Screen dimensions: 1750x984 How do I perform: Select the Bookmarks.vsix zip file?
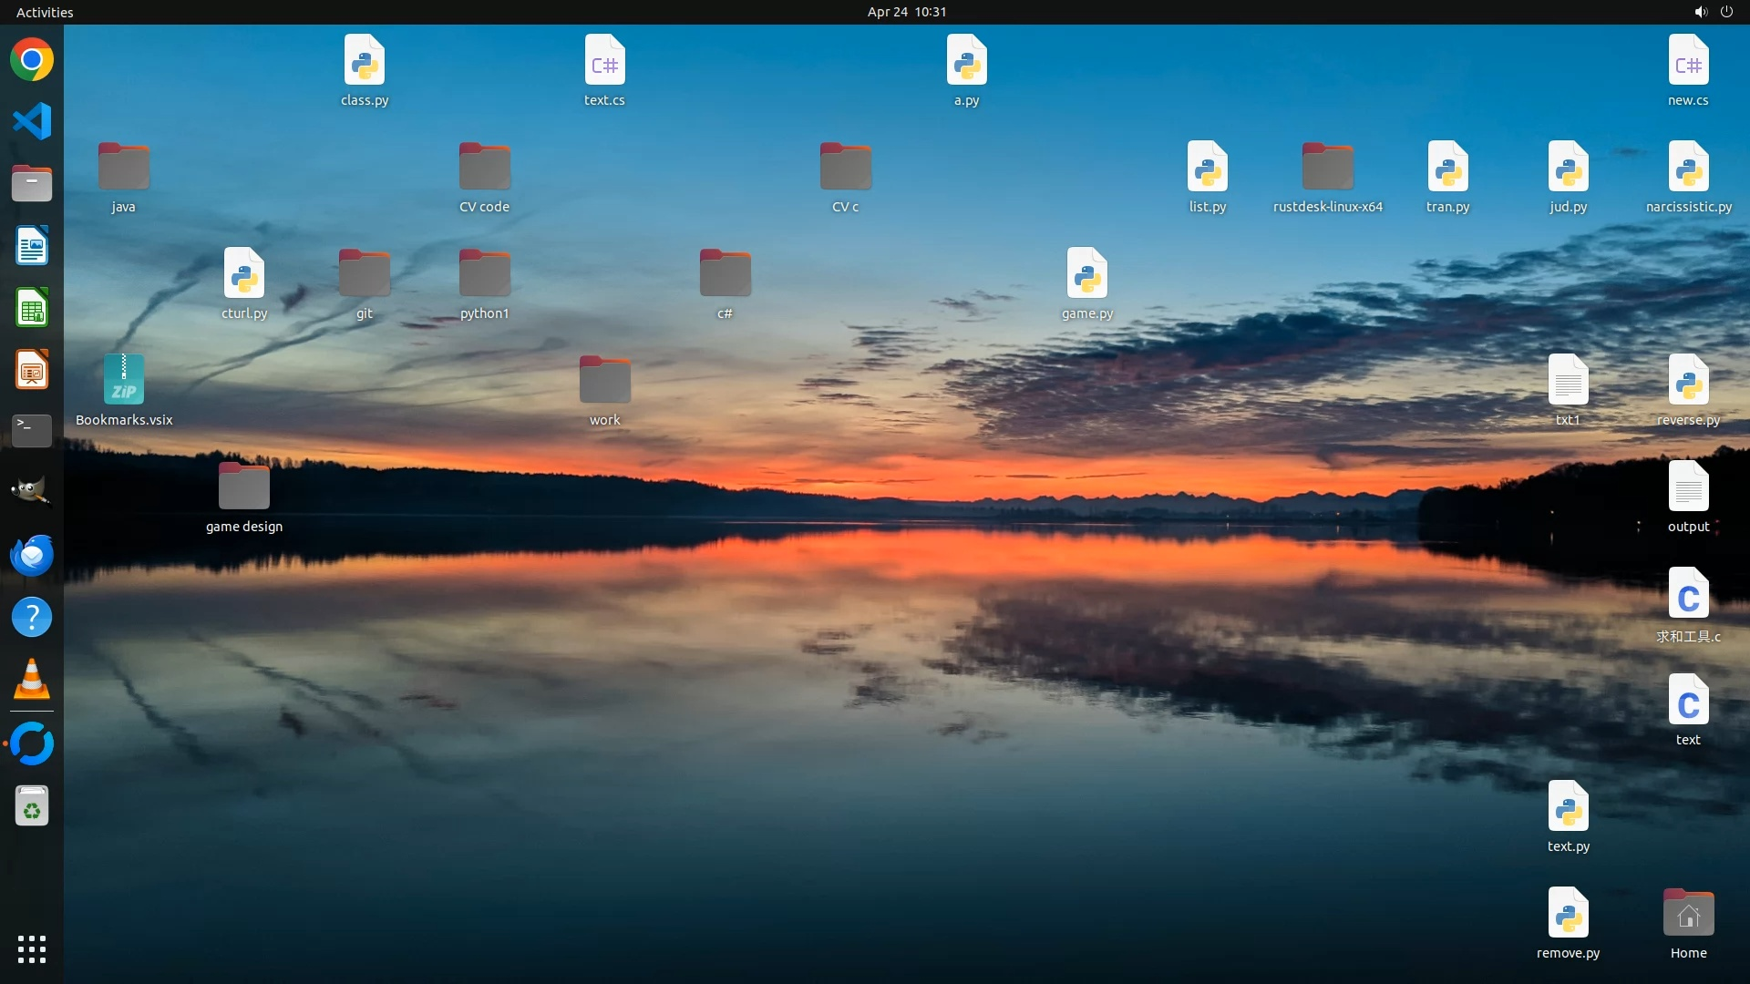(x=124, y=380)
